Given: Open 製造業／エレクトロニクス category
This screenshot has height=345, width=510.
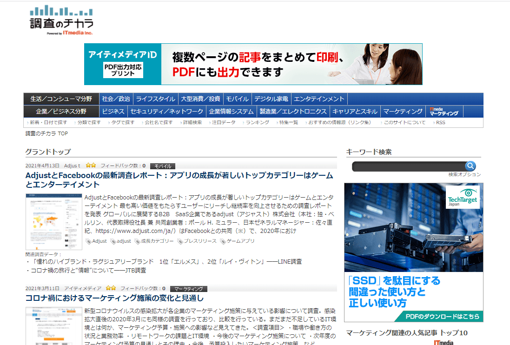Looking at the screenshot, I should point(293,112).
